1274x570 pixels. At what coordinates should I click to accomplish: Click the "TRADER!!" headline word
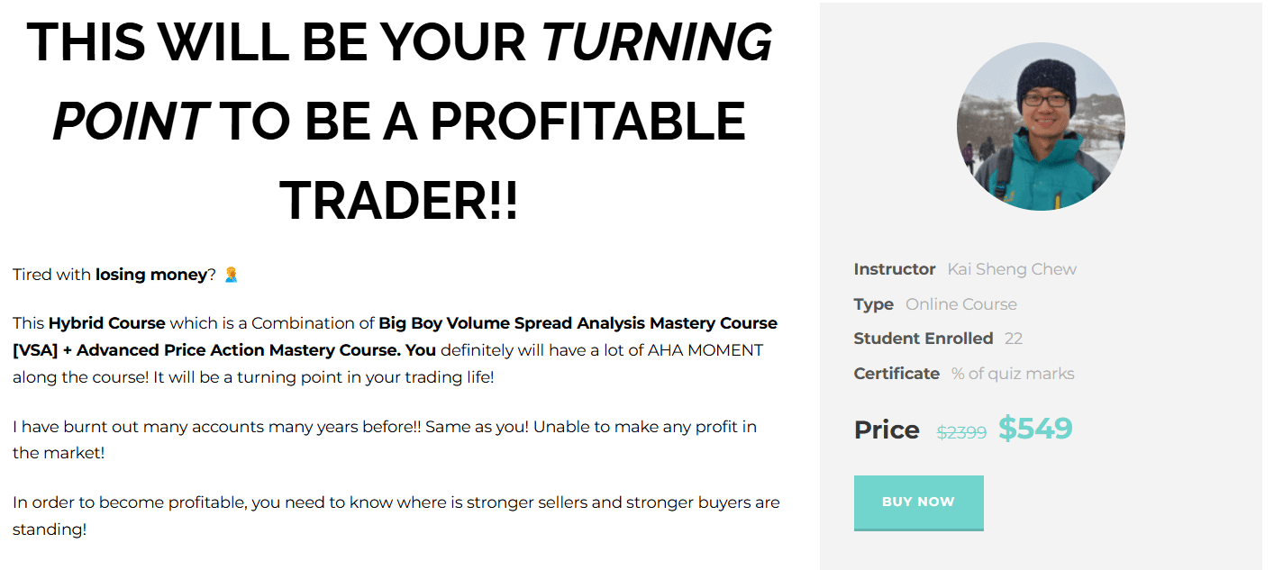pyautogui.click(x=399, y=202)
